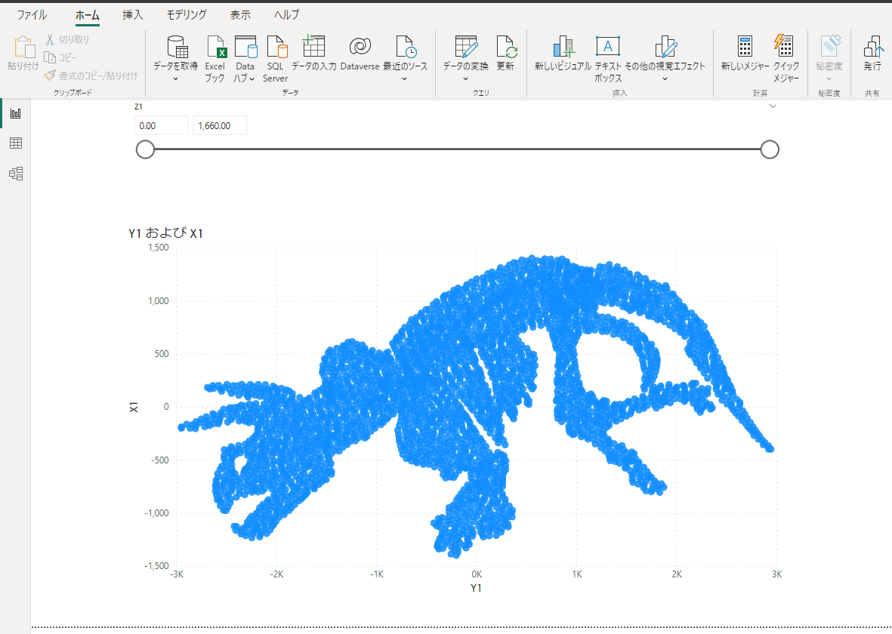Image resolution: width=892 pixels, height=634 pixels.
Task: Click the Excel ブック icon
Action: (216, 47)
